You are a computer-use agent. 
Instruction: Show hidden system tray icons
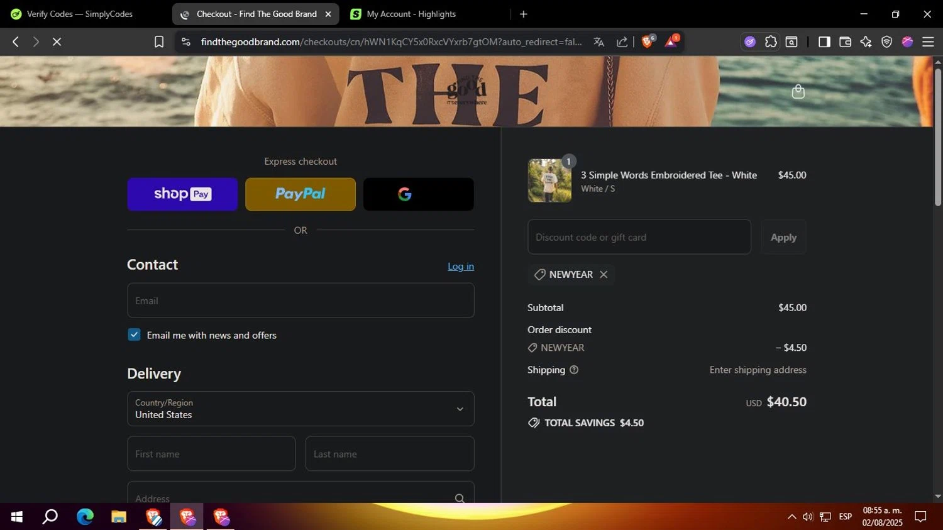791,517
